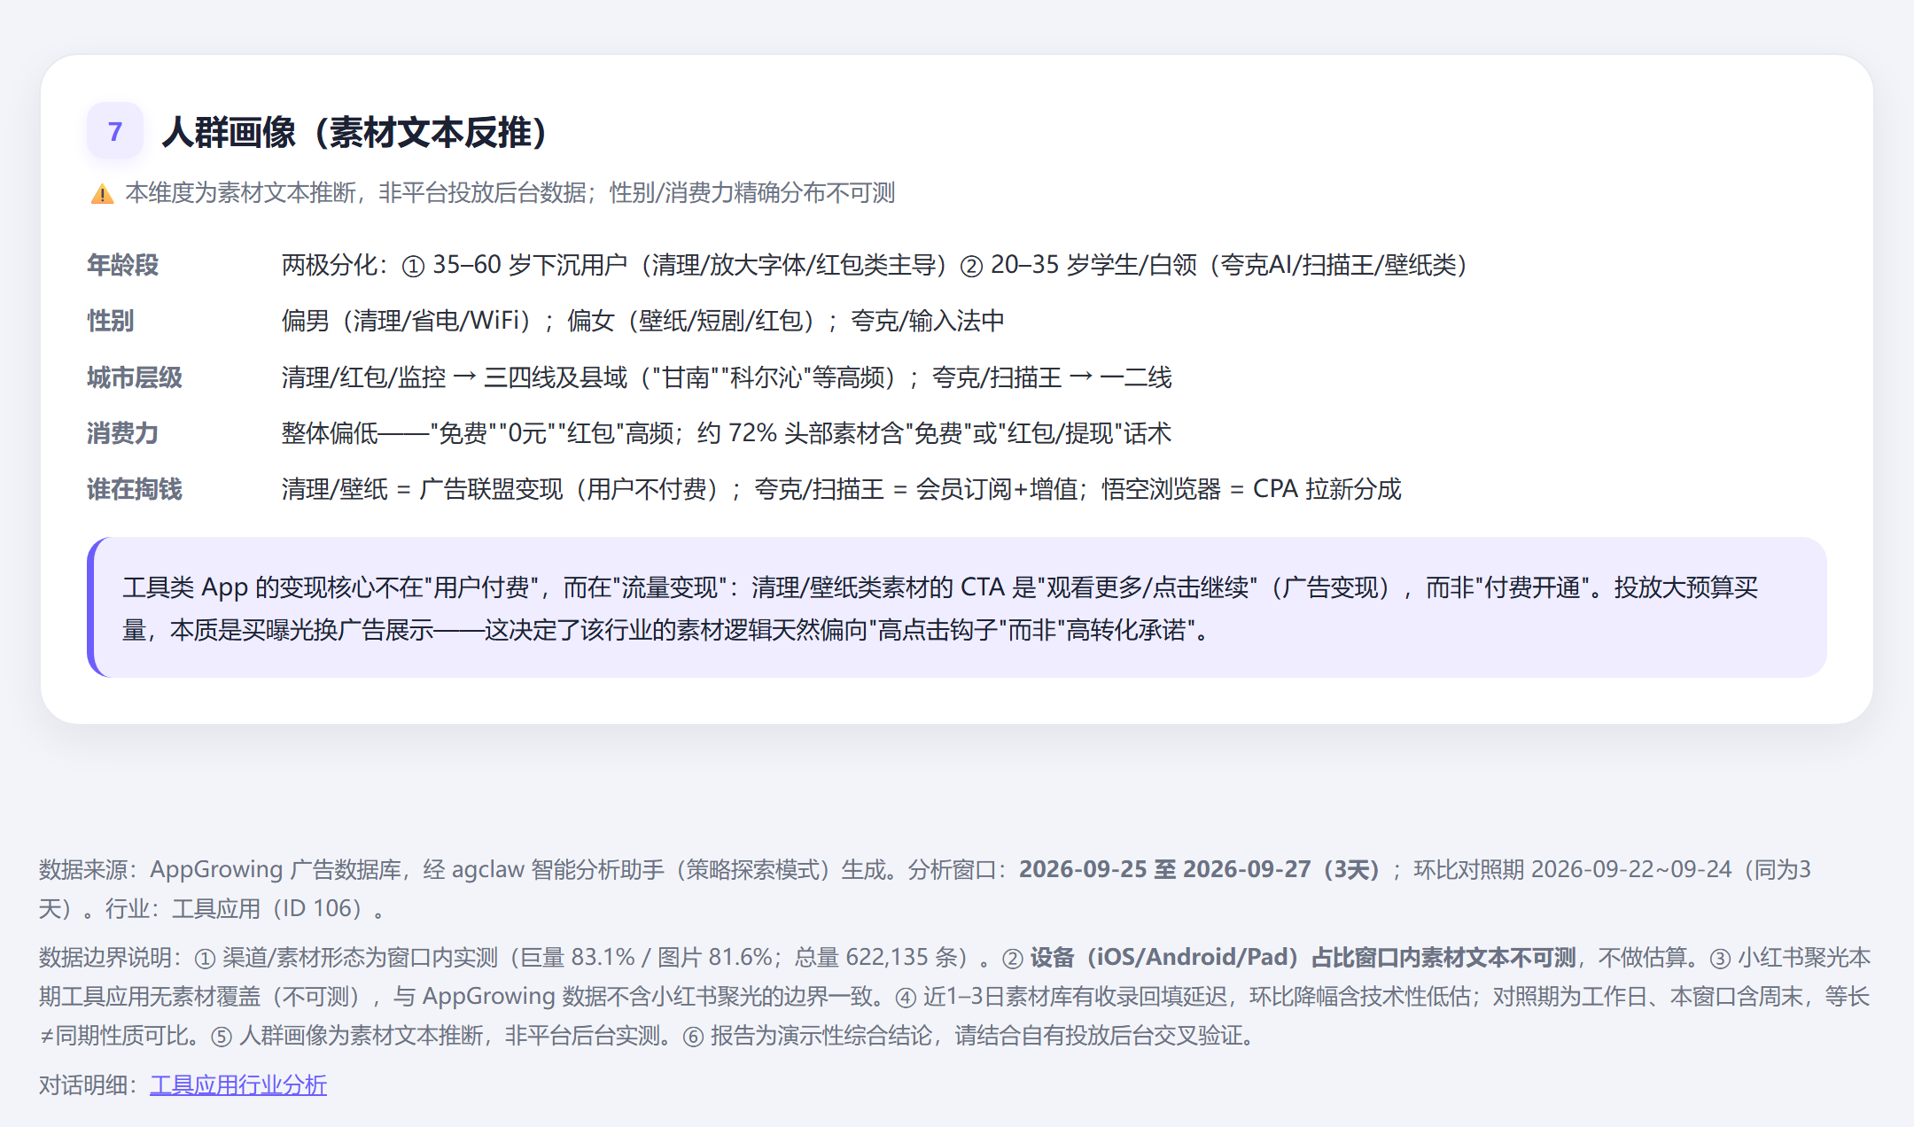Open the 工具应用行业分析 link
The image size is (1914, 1127).
[238, 1084]
